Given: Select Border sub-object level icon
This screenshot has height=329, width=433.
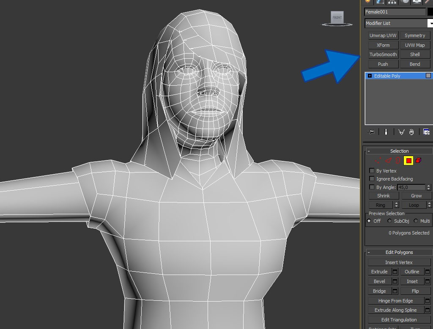Looking at the screenshot, I should coord(397,160).
